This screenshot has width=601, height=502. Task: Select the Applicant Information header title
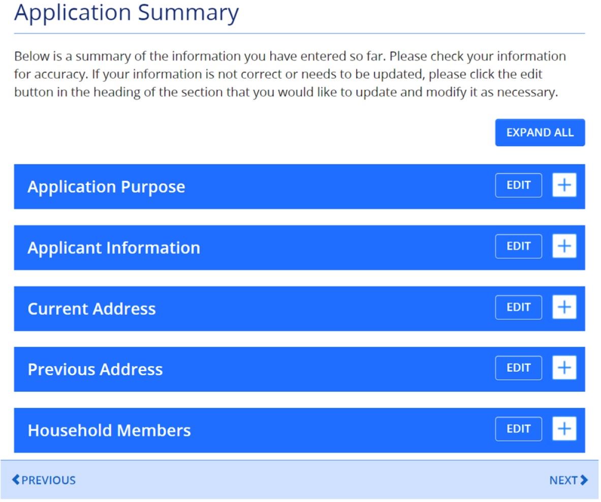coord(114,248)
